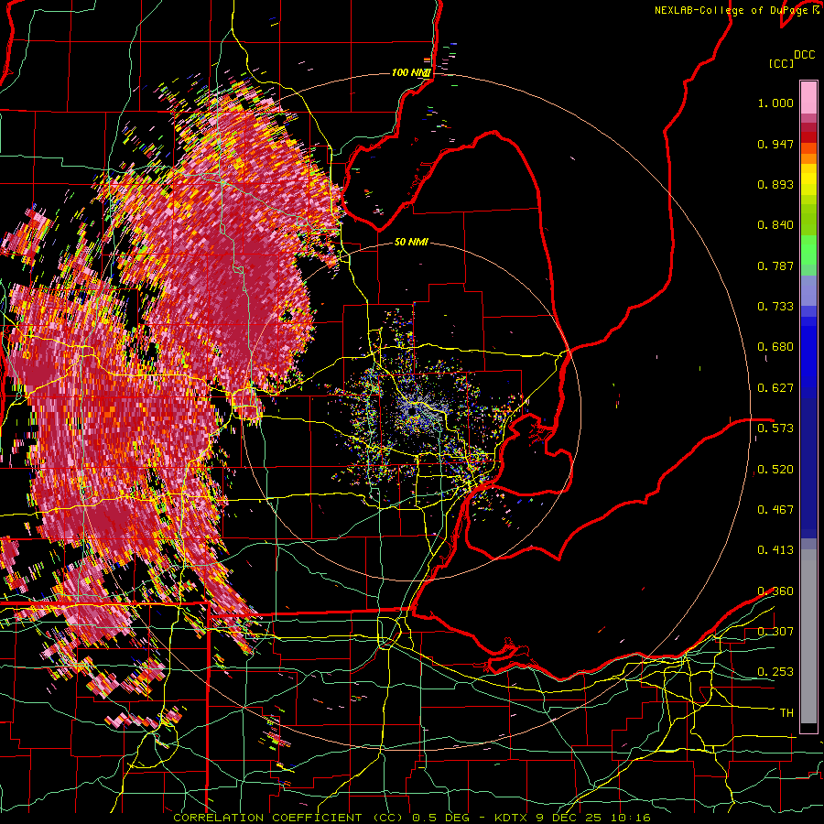Select the 0.573 scale value
Screen dimensions: 824x824
click(775, 428)
